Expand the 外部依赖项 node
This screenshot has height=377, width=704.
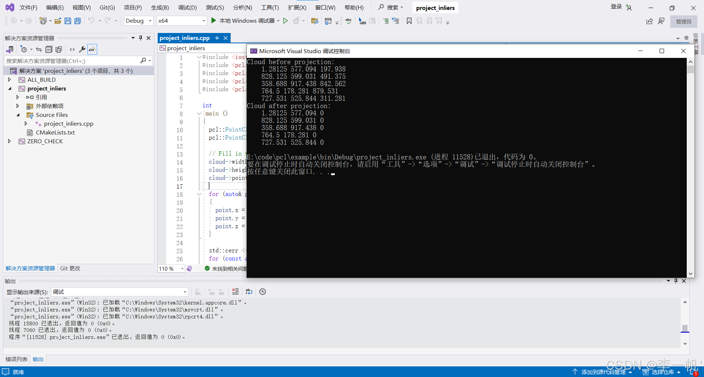click(x=18, y=106)
